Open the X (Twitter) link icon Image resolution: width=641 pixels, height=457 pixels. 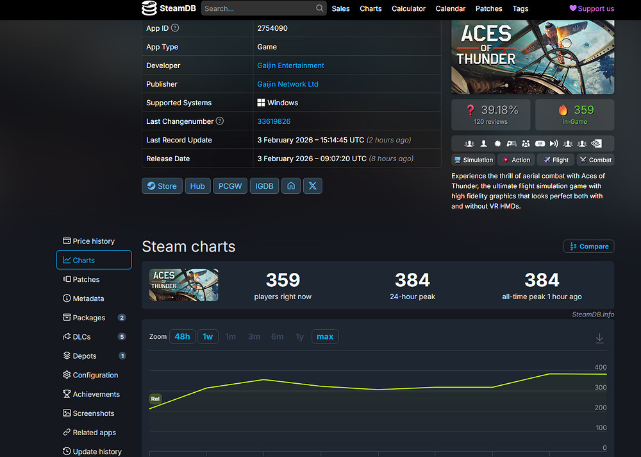[313, 186]
